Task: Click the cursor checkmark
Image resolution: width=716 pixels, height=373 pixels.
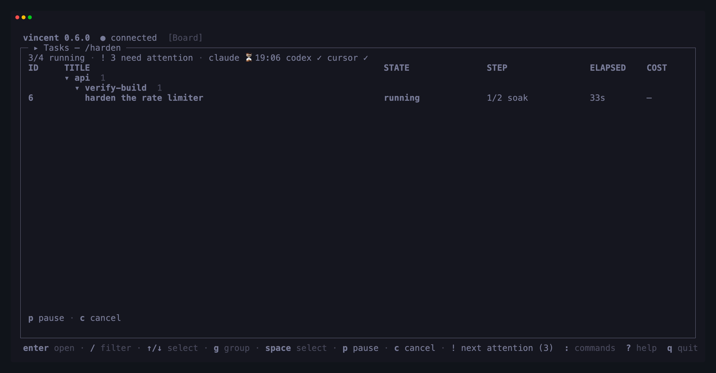Action: [366, 58]
